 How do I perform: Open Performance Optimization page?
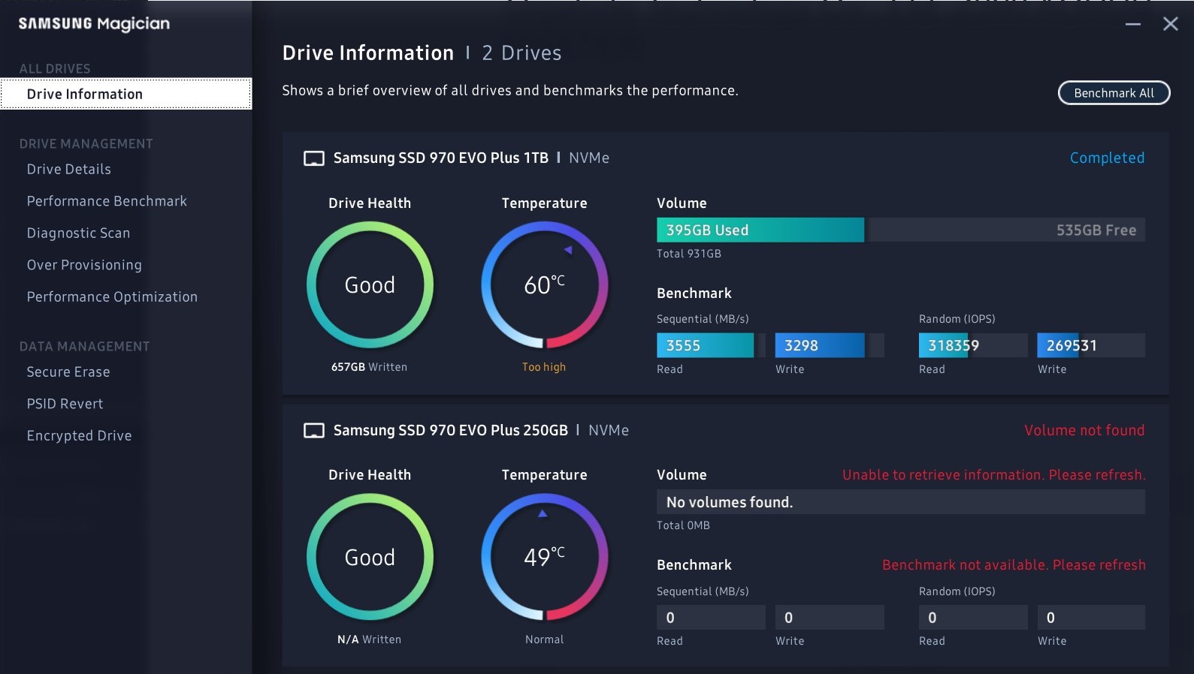(x=112, y=297)
